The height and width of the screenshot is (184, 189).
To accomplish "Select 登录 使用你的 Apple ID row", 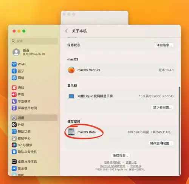I will [34, 52].
